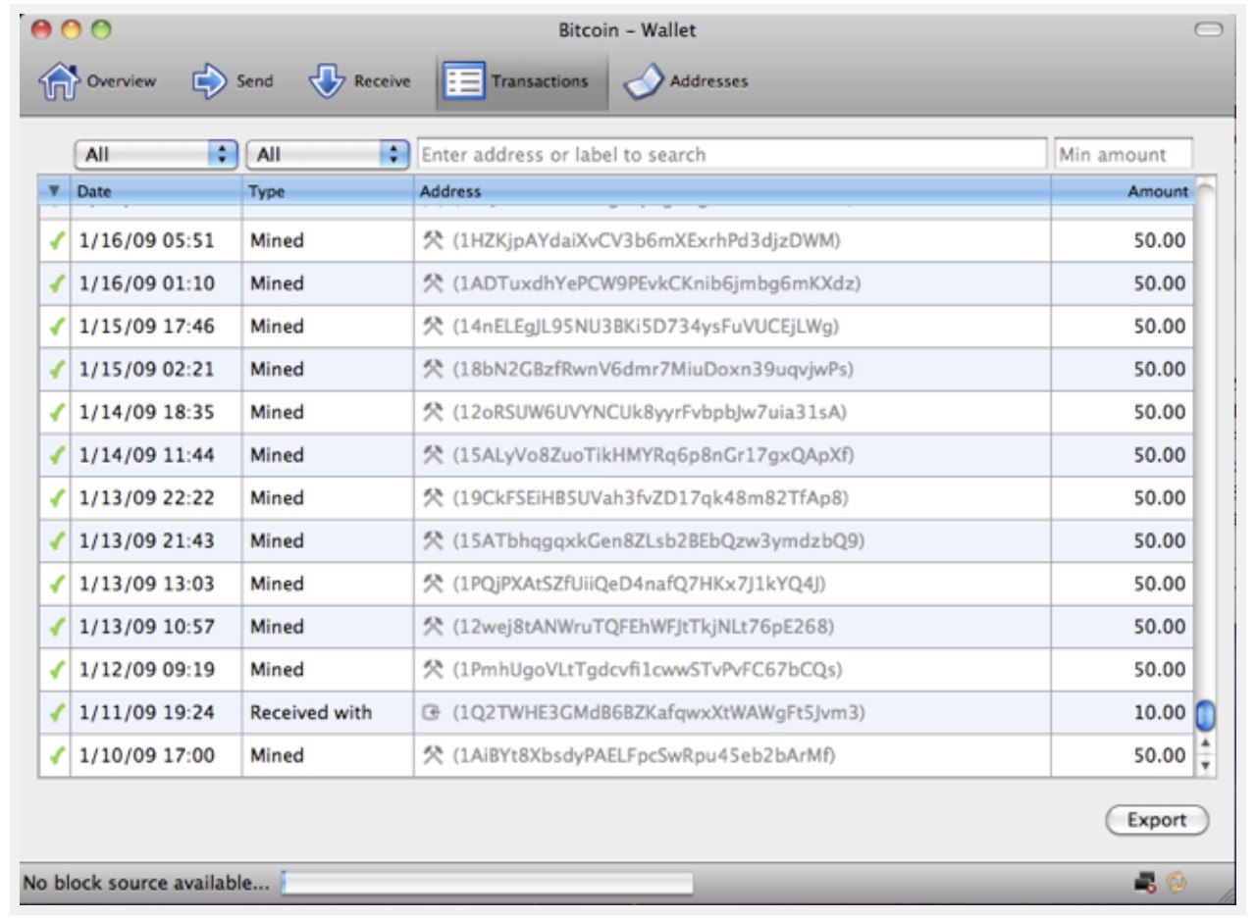Viewport: 1256px width, 920px height.
Task: Focus the Min amount field
Action: pyautogui.click(x=1124, y=154)
